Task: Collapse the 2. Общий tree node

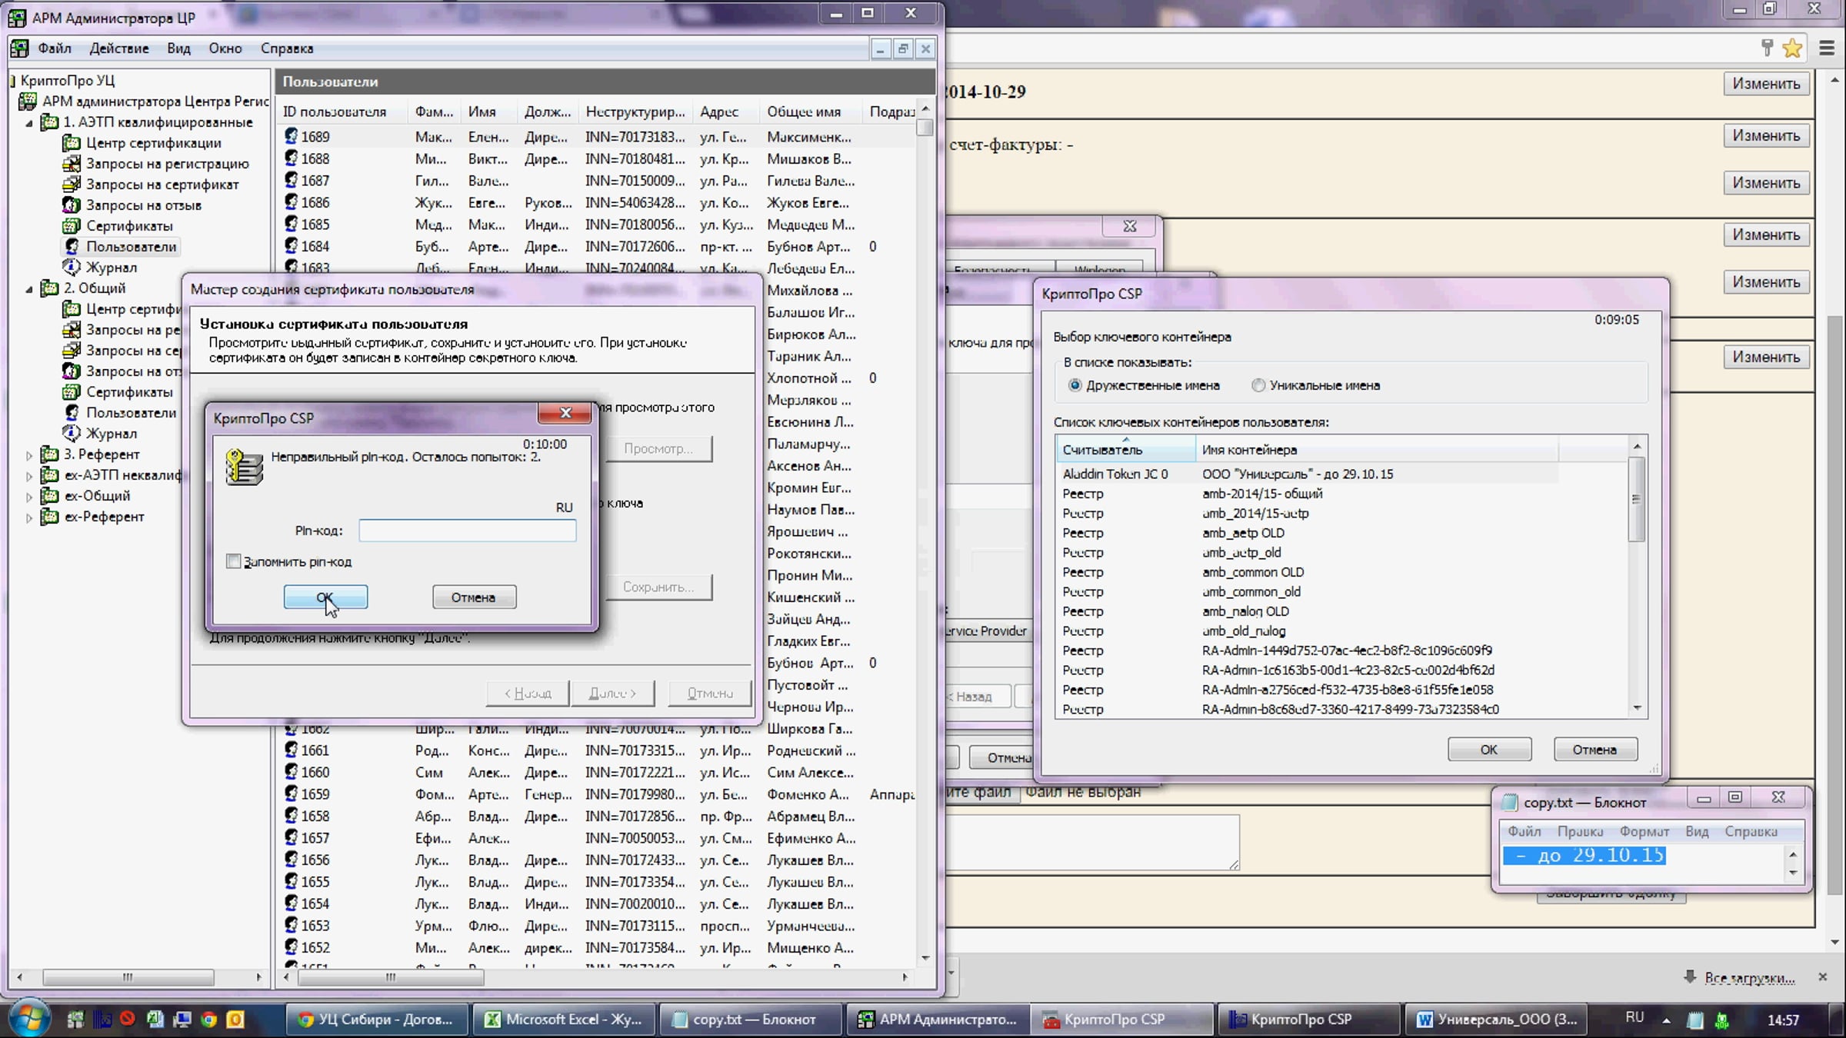Action: 29,289
